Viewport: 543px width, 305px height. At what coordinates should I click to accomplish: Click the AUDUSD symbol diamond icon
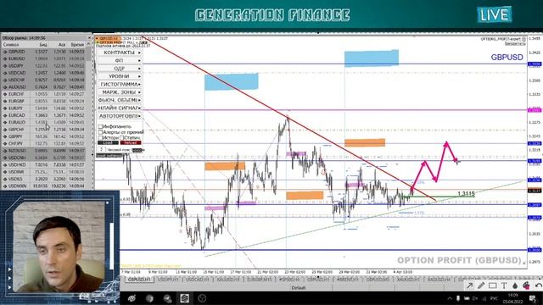pyautogui.click(x=5, y=87)
